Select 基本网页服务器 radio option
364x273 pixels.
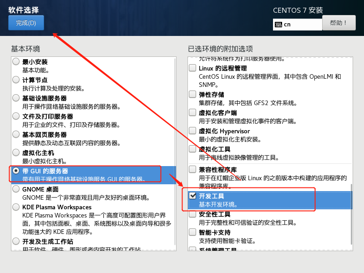(16, 134)
